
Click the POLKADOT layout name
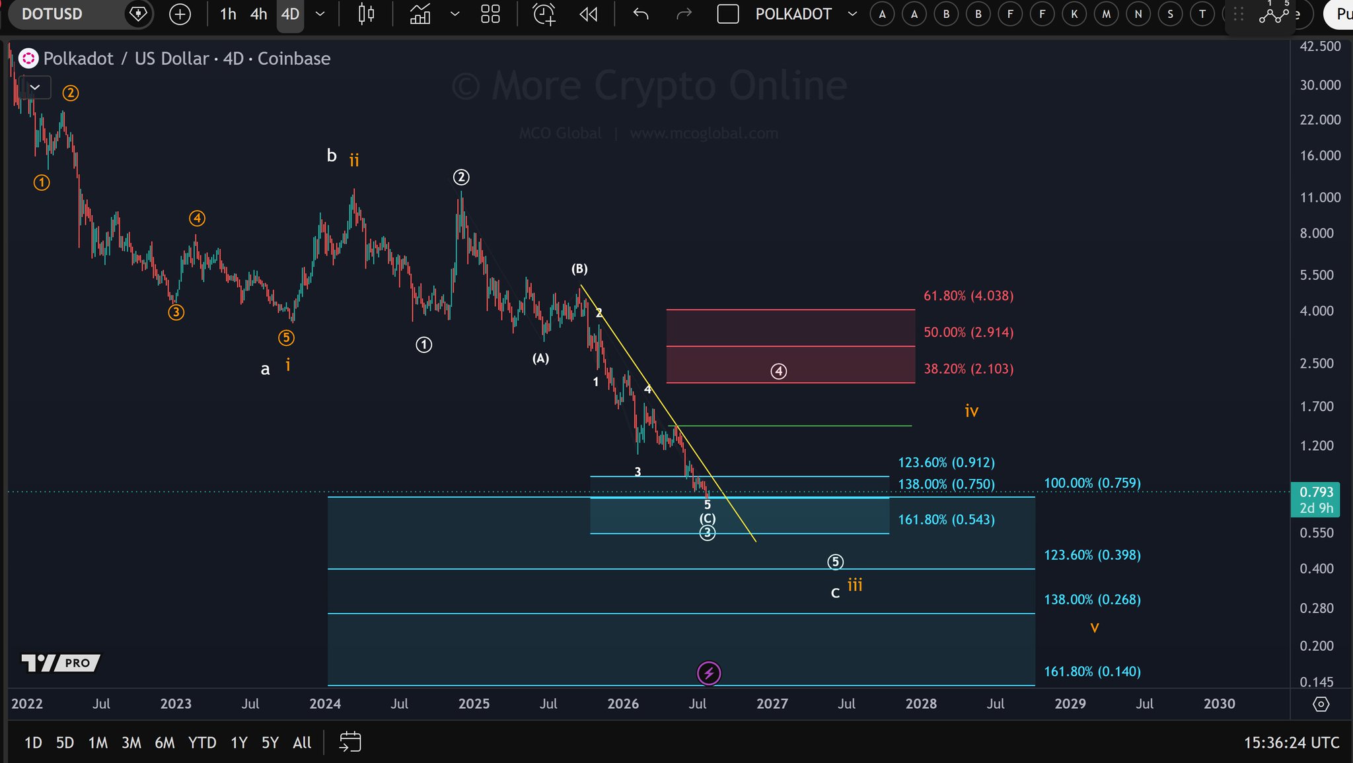(793, 14)
